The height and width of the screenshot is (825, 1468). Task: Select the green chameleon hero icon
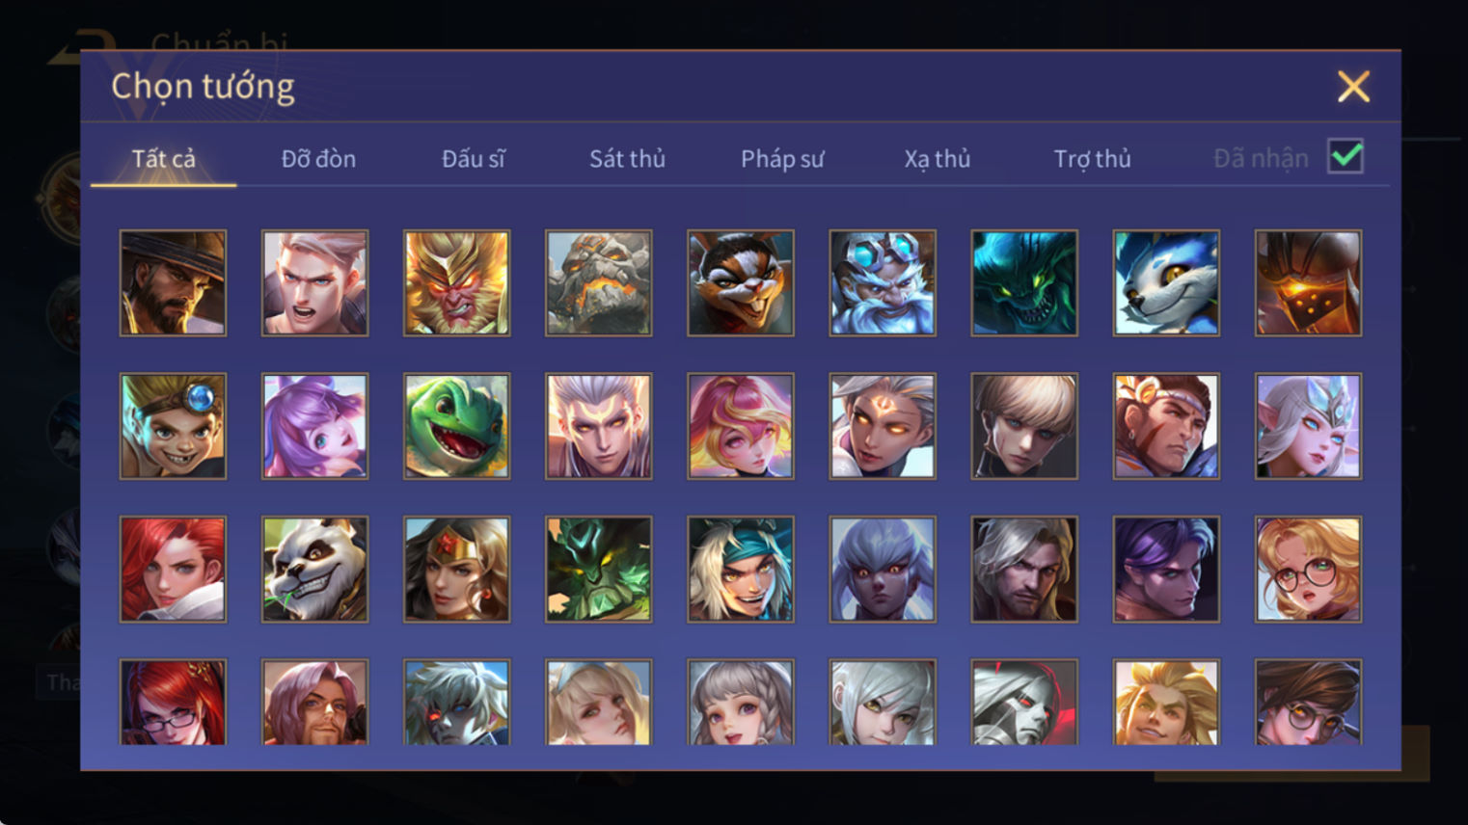coord(456,426)
